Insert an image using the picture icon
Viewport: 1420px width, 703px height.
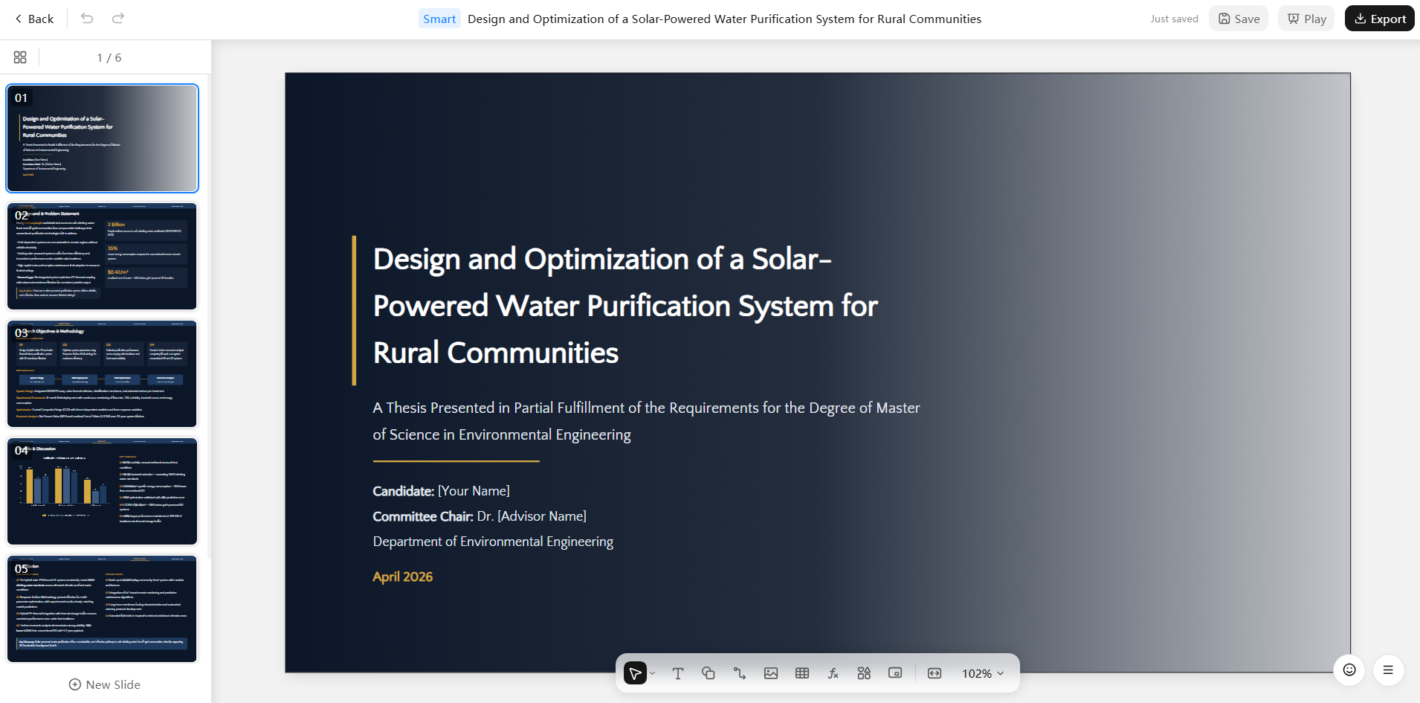tap(771, 673)
